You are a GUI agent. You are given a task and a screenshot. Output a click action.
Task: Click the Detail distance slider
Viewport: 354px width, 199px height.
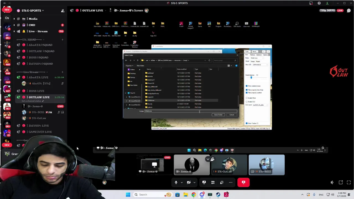click(x=256, y=78)
